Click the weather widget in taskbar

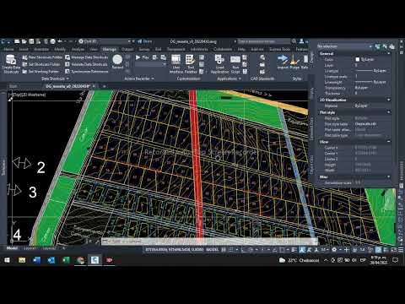pyautogui.click(x=299, y=260)
